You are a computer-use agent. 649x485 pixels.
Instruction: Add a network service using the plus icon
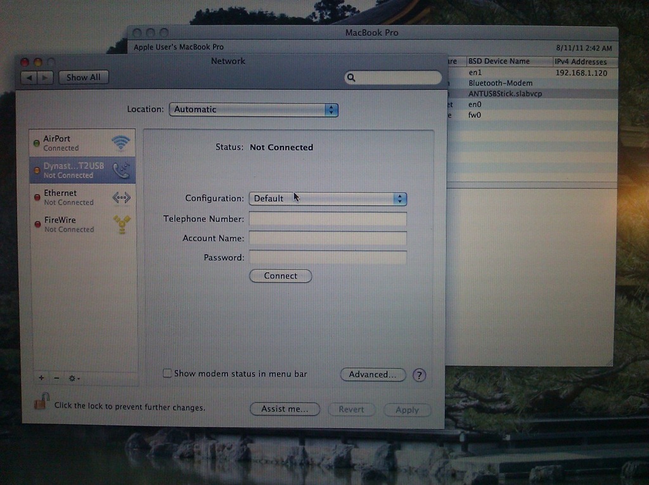[x=42, y=378]
